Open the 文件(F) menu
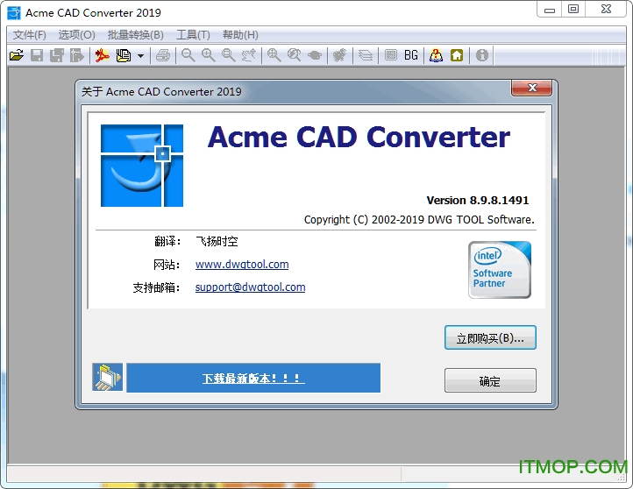 [x=30, y=35]
